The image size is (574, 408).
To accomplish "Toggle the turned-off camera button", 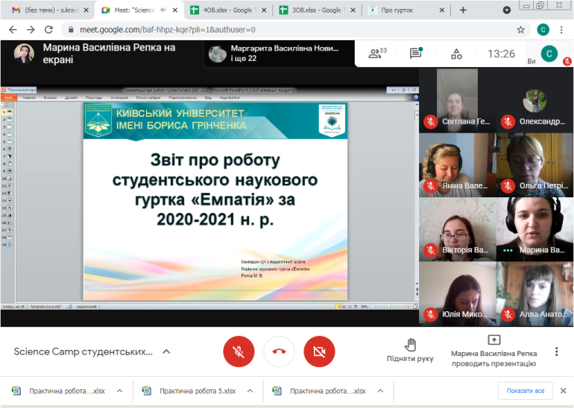I will [319, 351].
